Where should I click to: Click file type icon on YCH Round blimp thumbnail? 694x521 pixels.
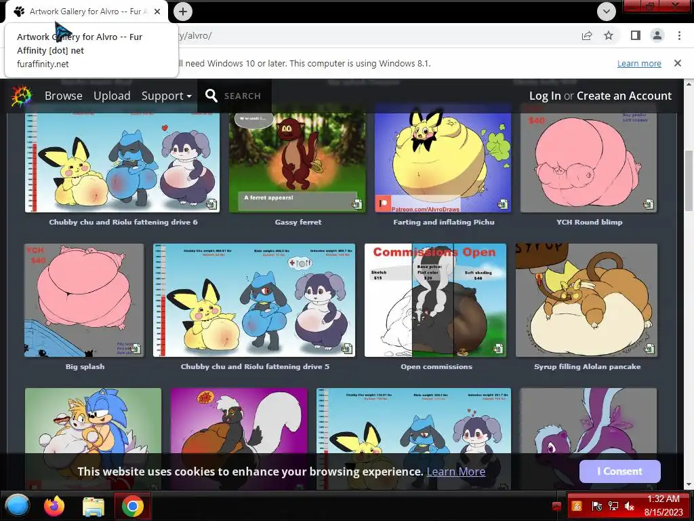click(x=649, y=204)
